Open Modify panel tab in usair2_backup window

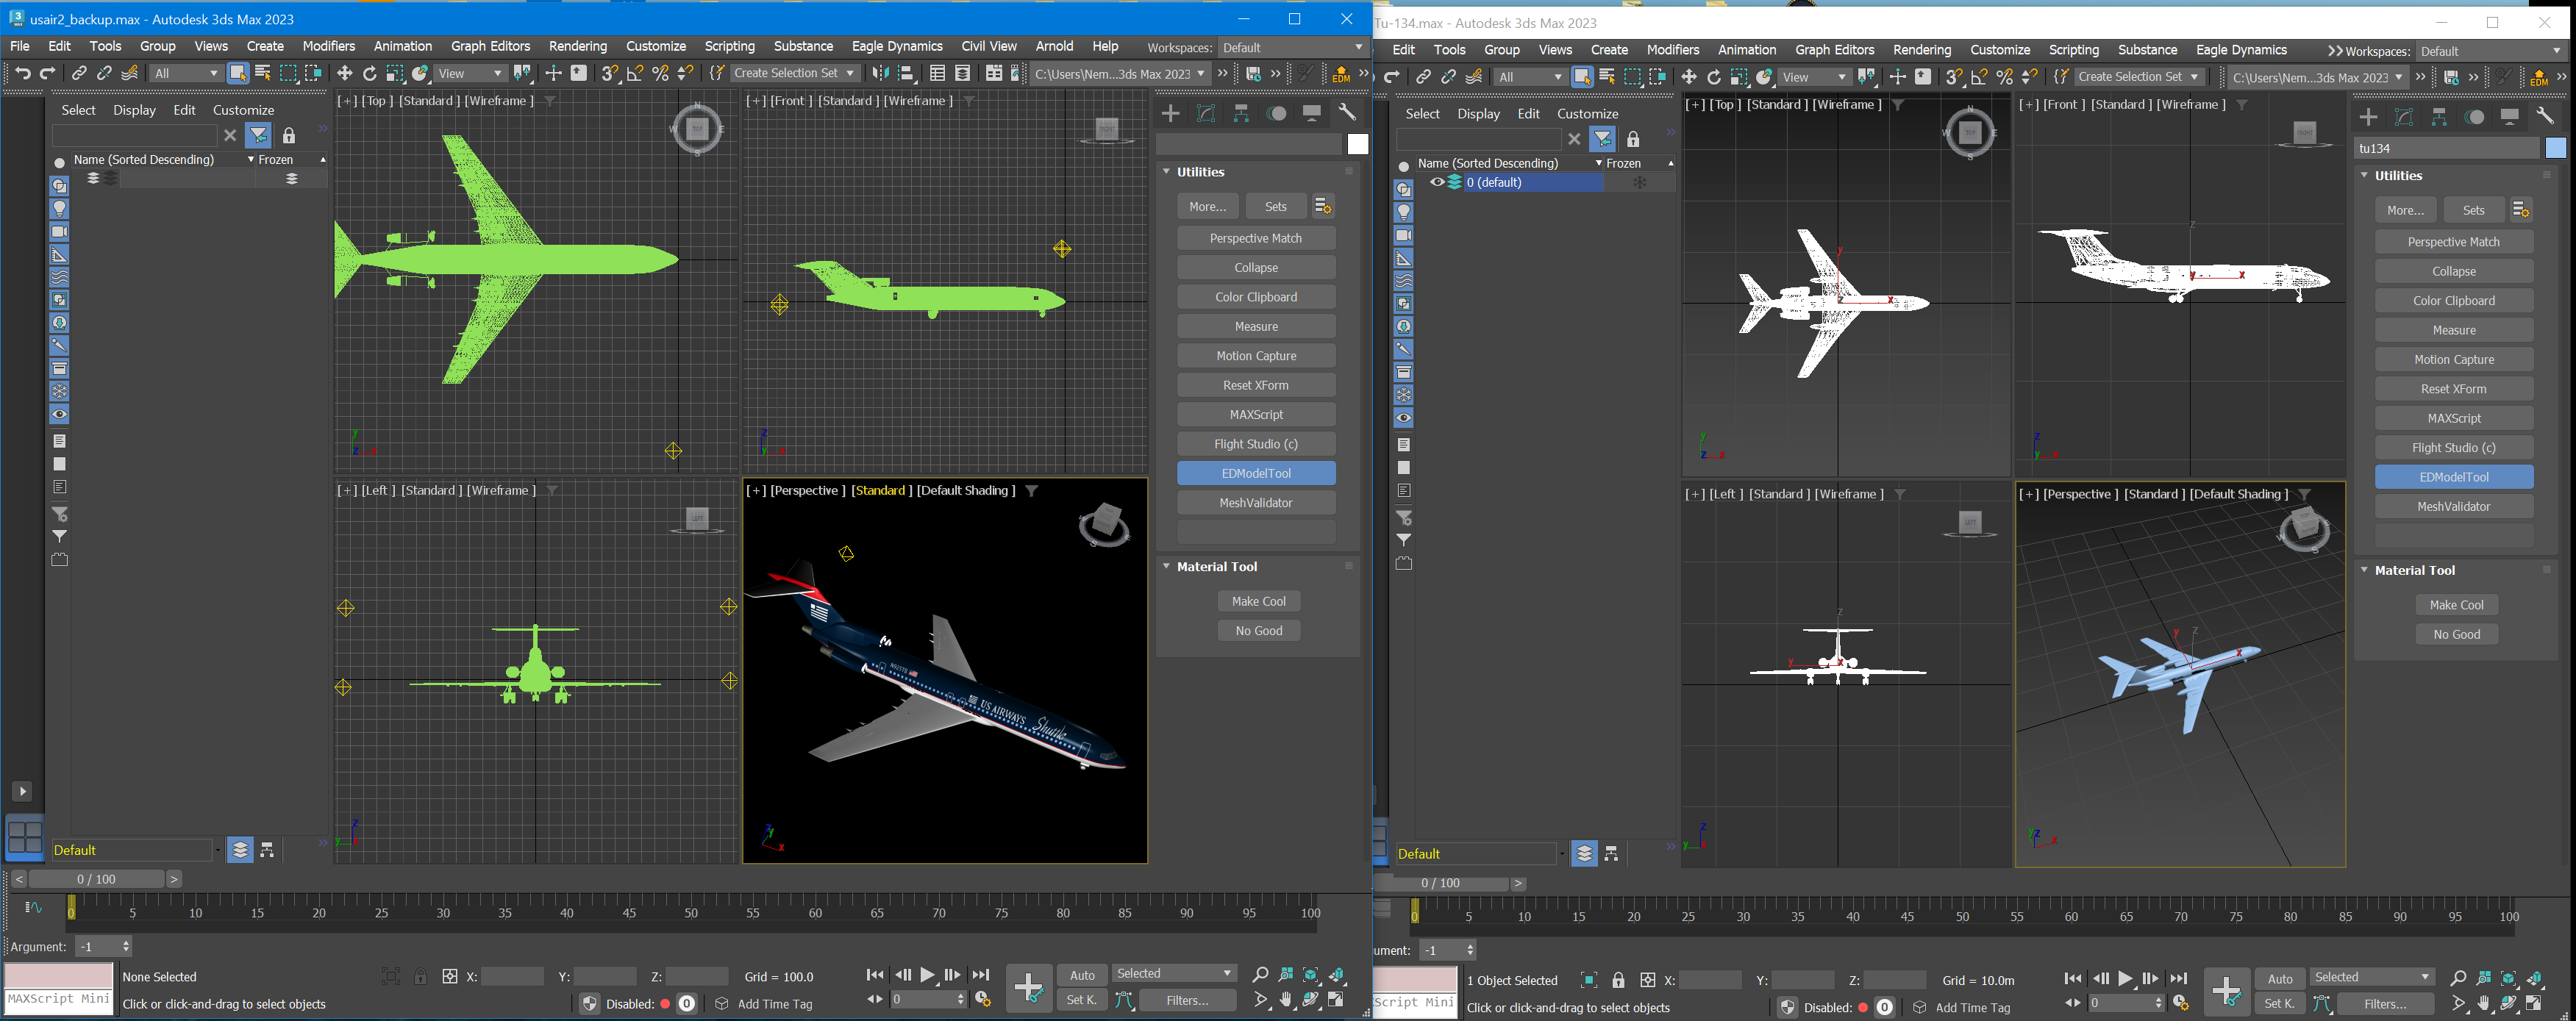point(1207,113)
